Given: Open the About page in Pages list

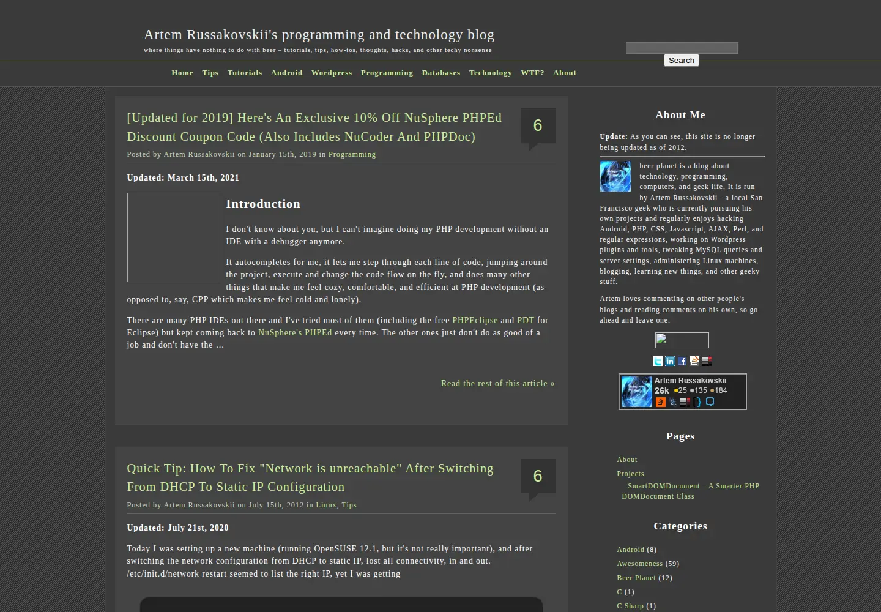Looking at the screenshot, I should pyautogui.click(x=627, y=460).
